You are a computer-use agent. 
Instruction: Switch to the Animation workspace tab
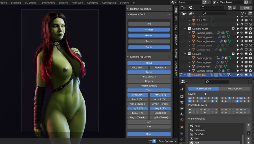[77, 3]
